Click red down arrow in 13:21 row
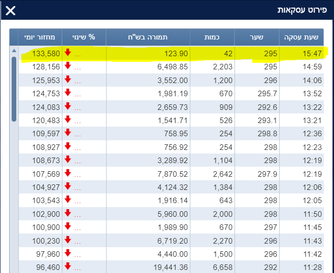This screenshot has width=334, height=273. pos(68,120)
